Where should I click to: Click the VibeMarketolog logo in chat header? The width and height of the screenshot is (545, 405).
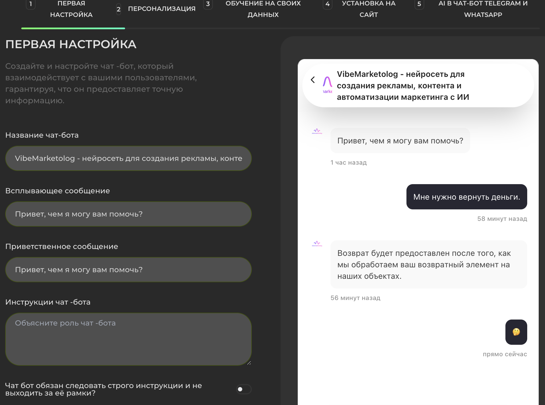(x=327, y=84)
